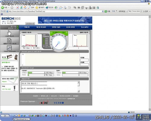Go to the Home page icon

(25, 8)
